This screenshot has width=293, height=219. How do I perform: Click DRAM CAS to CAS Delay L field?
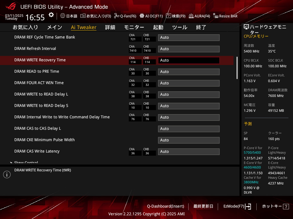click(x=189, y=129)
